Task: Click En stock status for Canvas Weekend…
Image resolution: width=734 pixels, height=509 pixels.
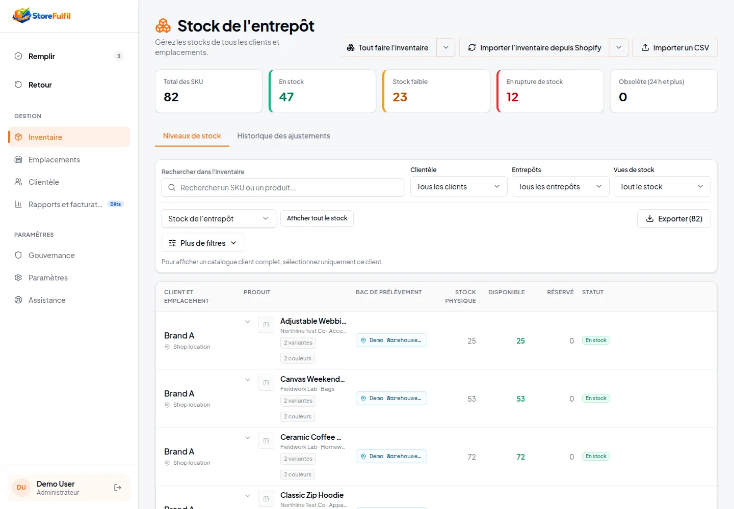Action: coord(596,398)
